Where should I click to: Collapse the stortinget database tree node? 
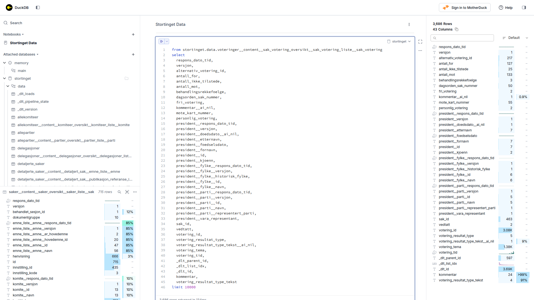click(x=4, y=79)
